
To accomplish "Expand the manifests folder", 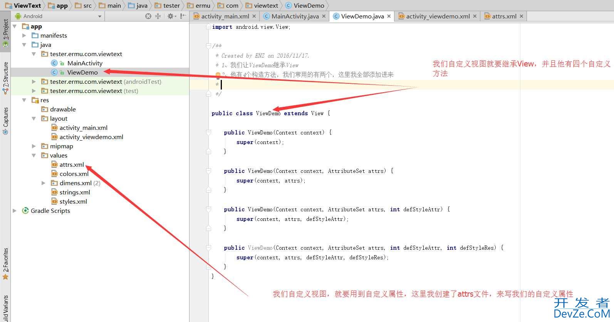I will tap(24, 35).
